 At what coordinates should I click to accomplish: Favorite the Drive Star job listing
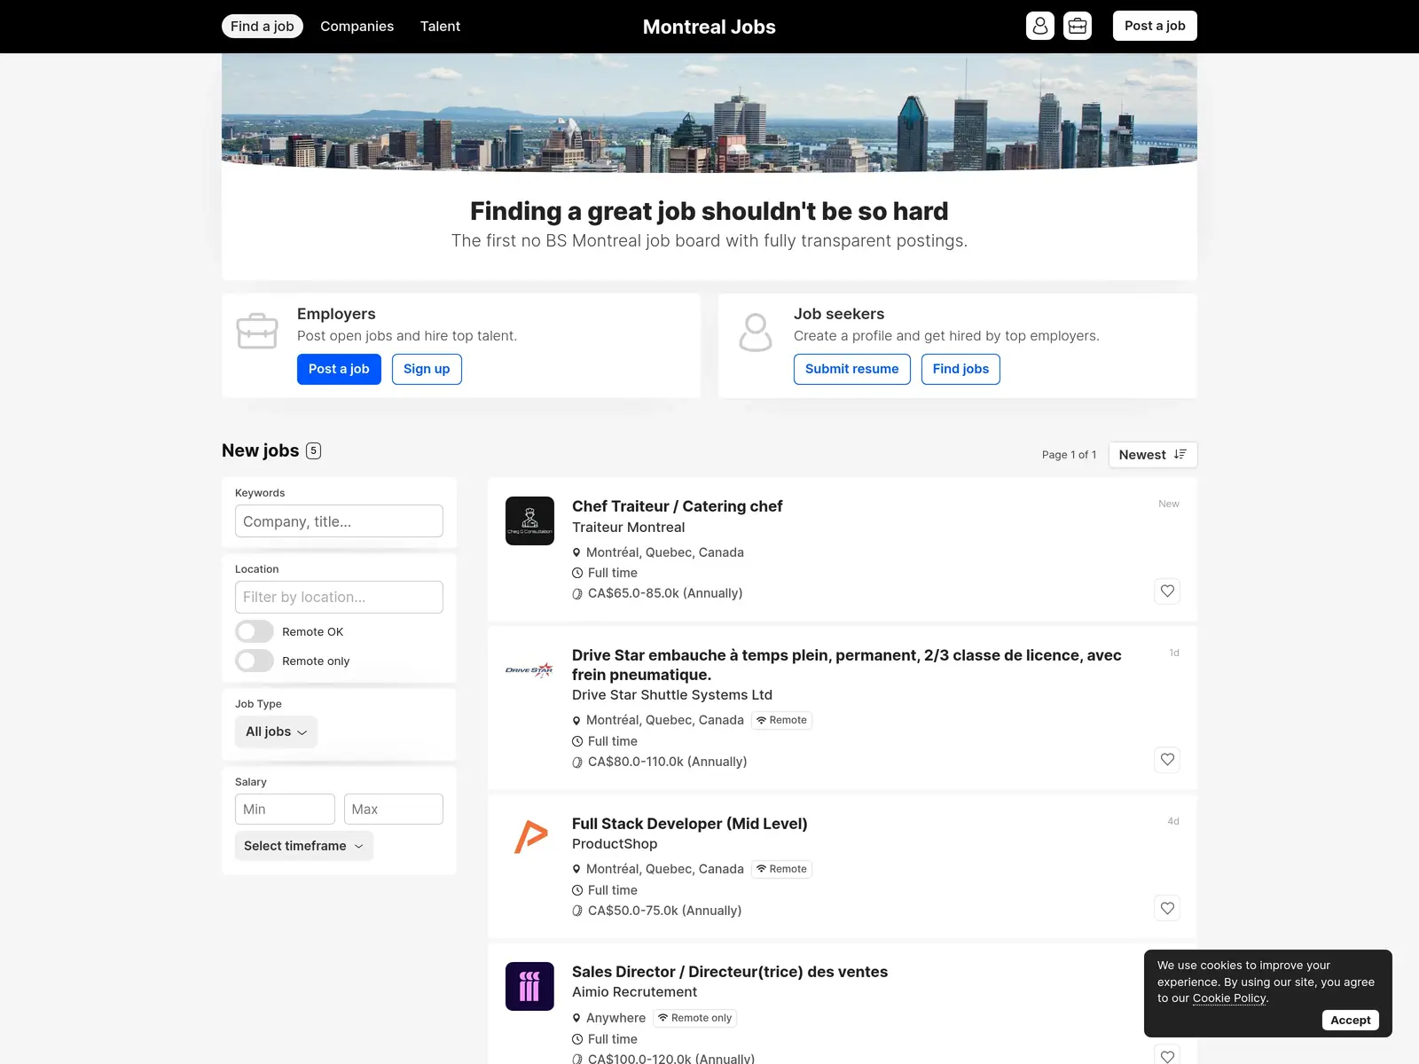(x=1167, y=760)
